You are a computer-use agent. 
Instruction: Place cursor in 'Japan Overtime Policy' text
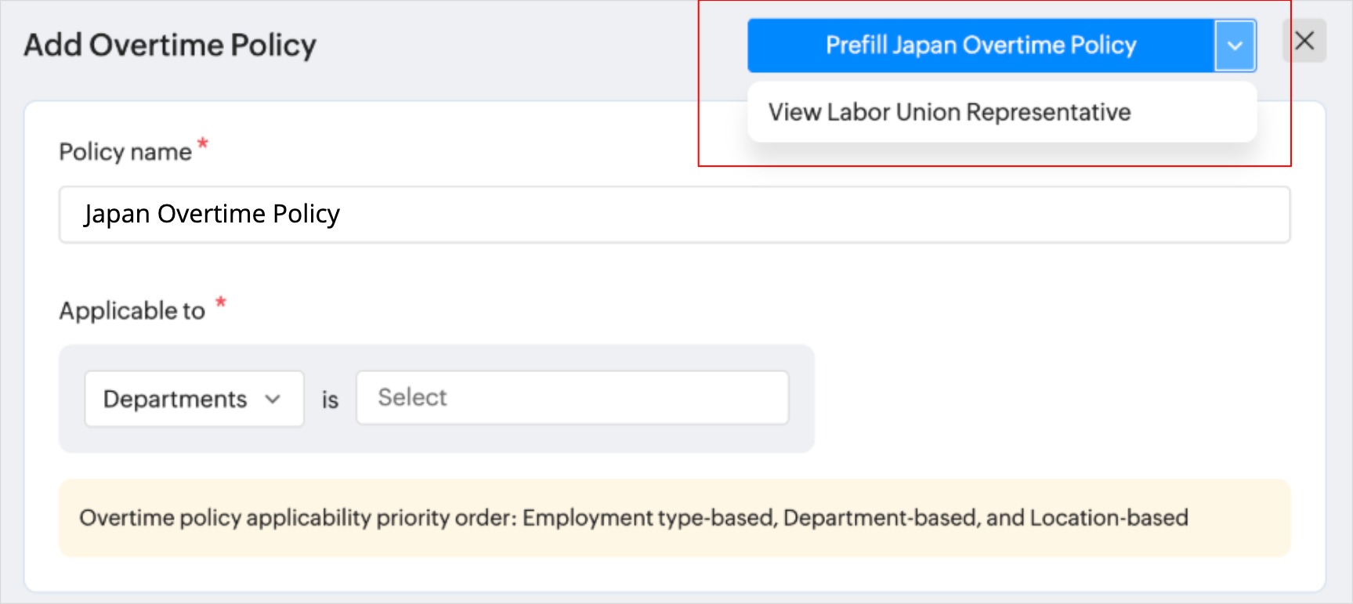tap(212, 214)
